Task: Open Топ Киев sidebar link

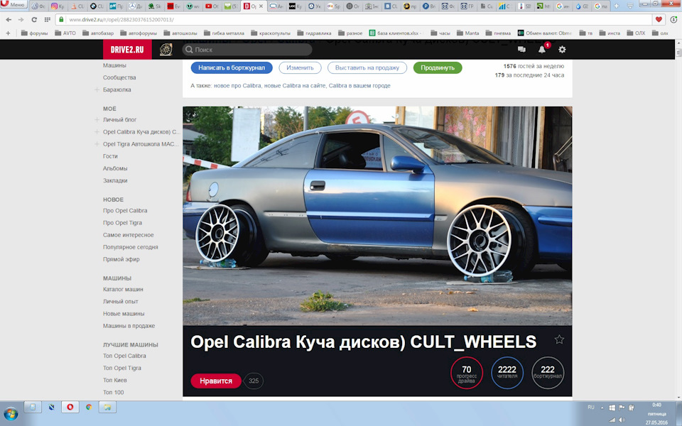Action: [115, 380]
